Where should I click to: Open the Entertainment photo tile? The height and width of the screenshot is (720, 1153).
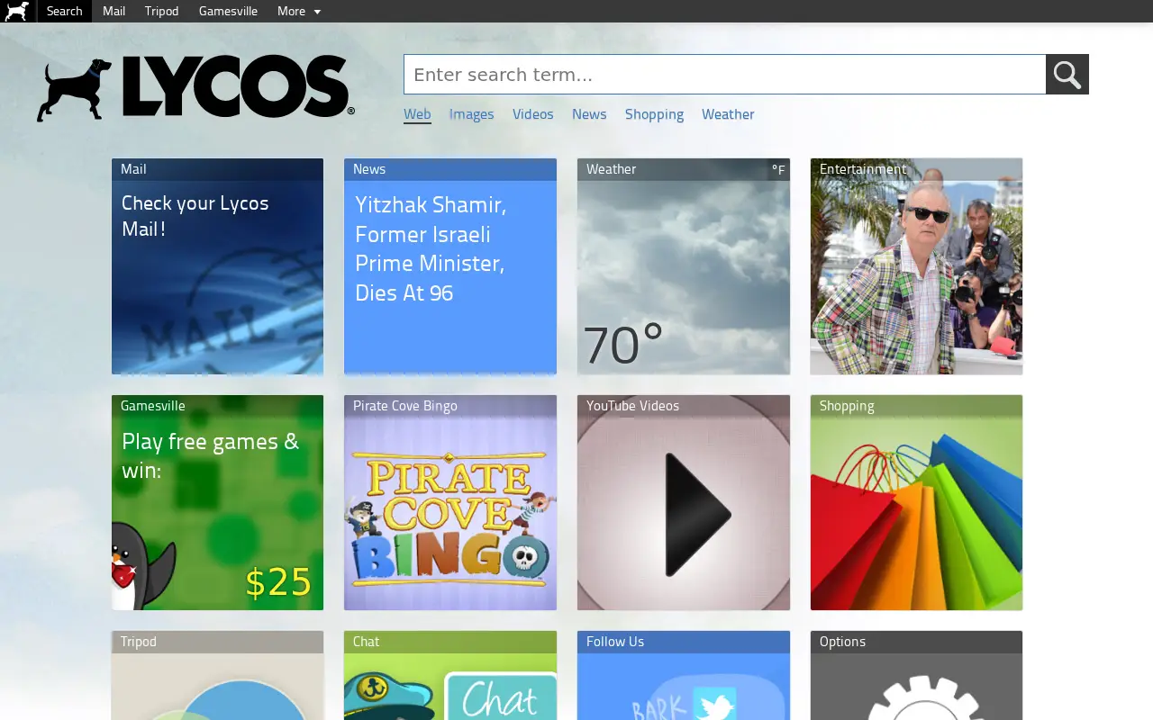916,266
